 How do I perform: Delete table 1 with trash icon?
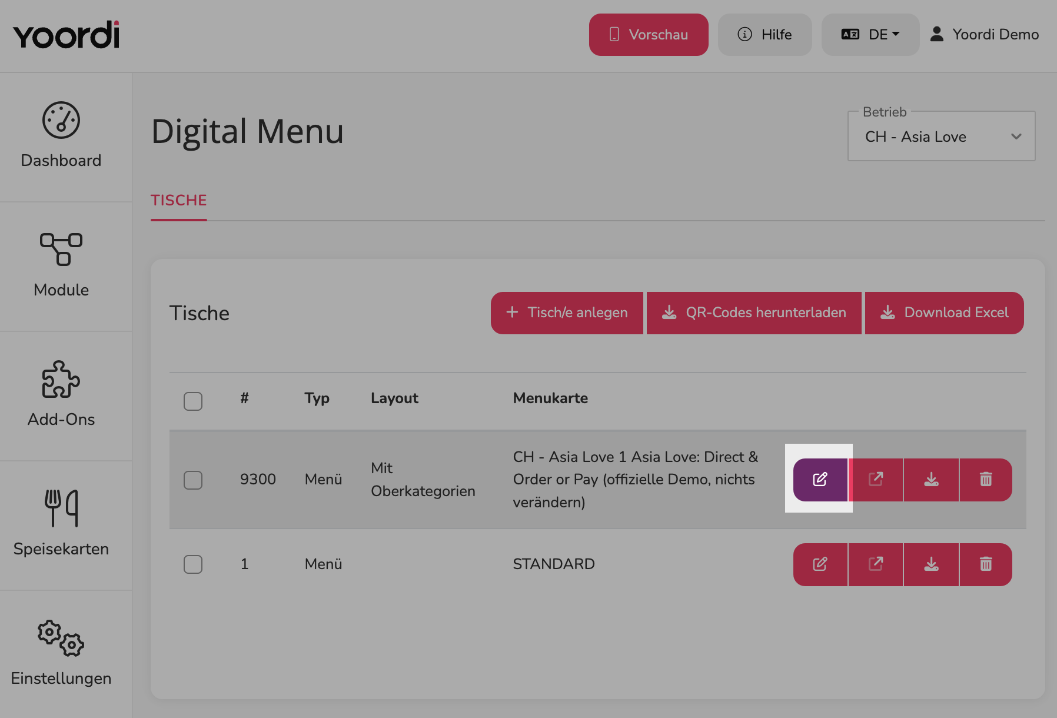986,564
